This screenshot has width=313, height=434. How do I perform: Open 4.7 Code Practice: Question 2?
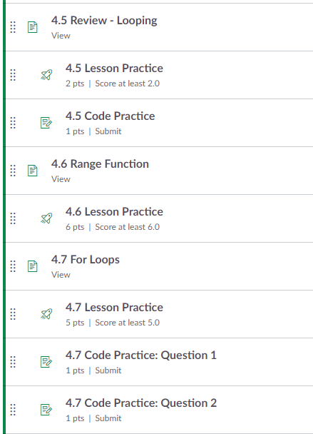[141, 403]
